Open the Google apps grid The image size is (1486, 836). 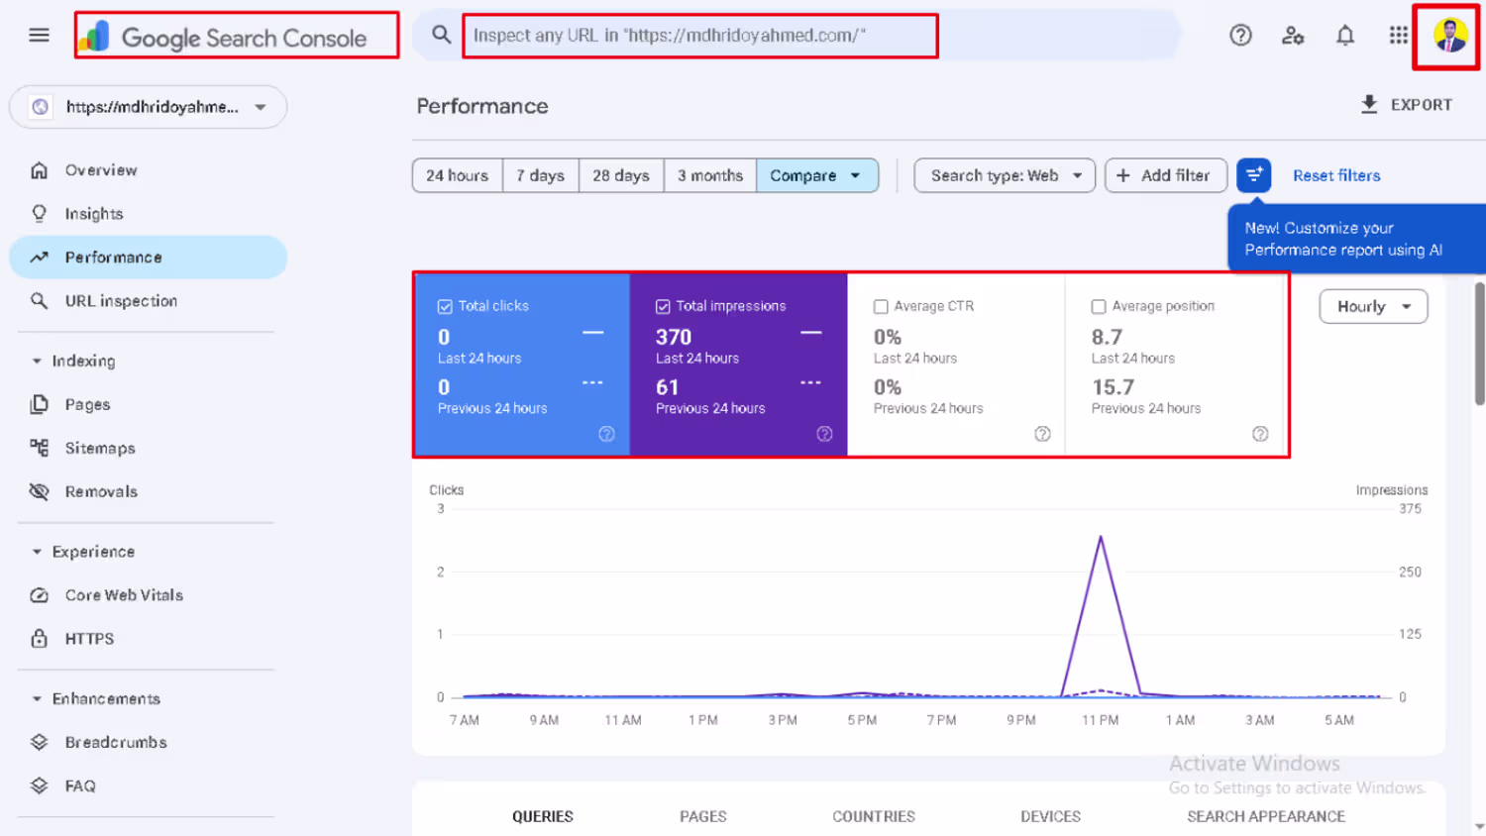pos(1398,36)
